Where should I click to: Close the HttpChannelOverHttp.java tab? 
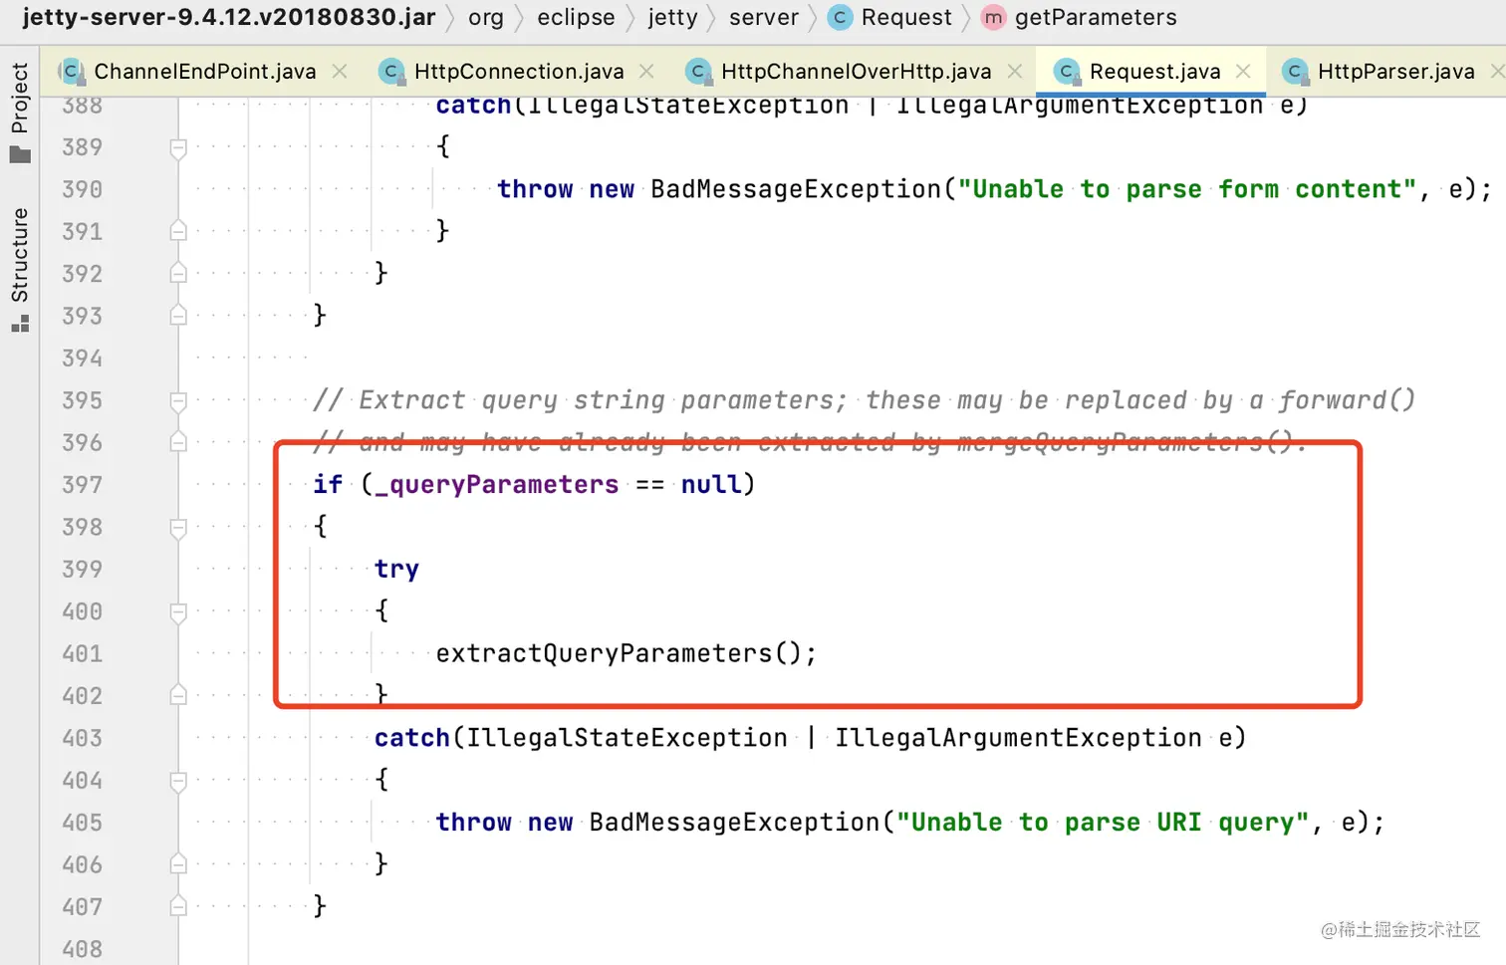[1015, 71]
